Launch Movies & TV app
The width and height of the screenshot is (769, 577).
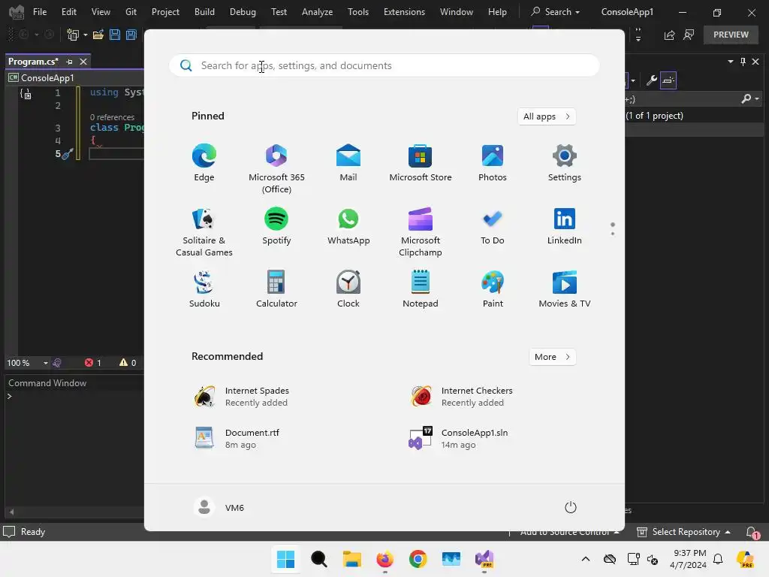565,289
